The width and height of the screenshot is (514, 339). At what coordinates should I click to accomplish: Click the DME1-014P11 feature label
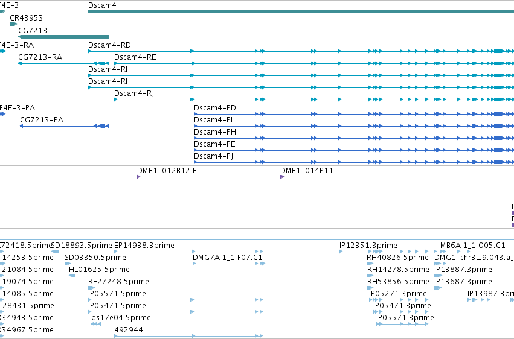pyautogui.click(x=306, y=171)
